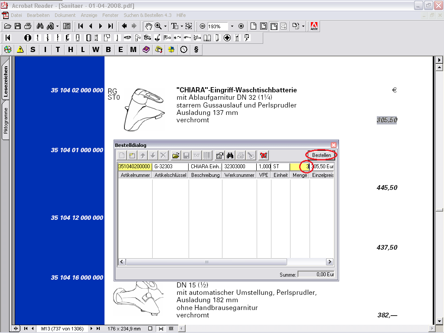
Task: Click the Artikelnummer field 351040200000
Action: pyautogui.click(x=134, y=166)
